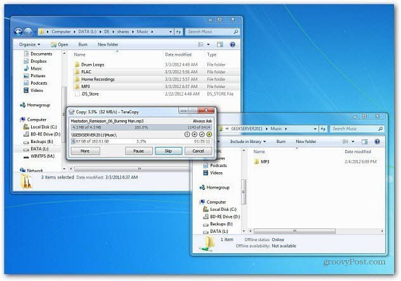
Task: Focus the Search Music field in left window
Action: (213, 32)
